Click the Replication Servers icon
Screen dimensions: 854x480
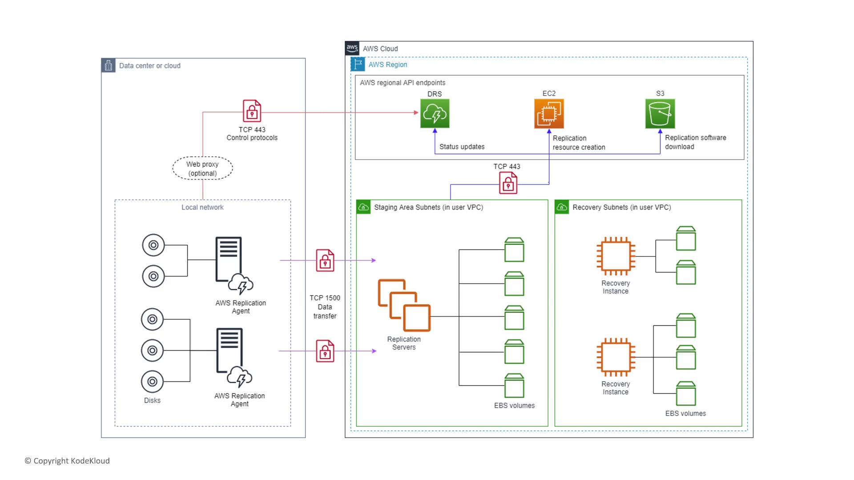click(x=404, y=305)
